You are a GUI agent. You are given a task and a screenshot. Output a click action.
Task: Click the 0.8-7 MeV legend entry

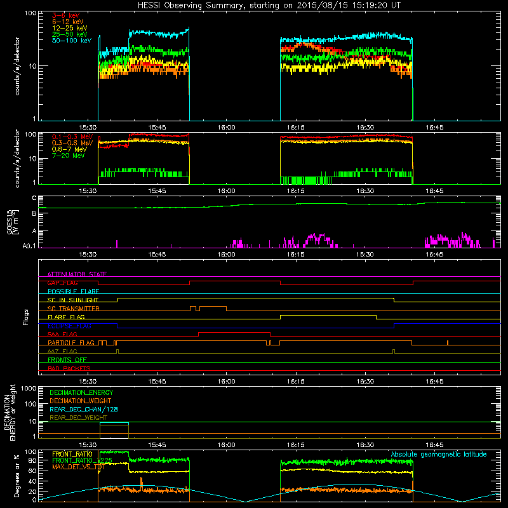(70, 149)
